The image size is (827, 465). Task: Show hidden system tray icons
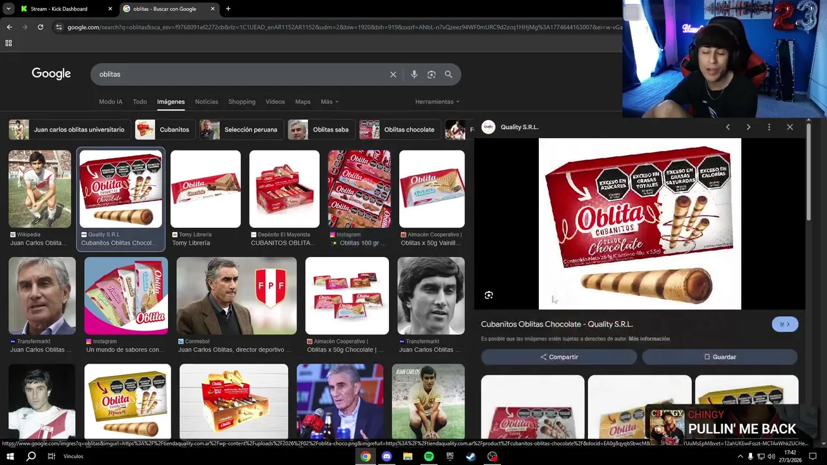click(740, 457)
